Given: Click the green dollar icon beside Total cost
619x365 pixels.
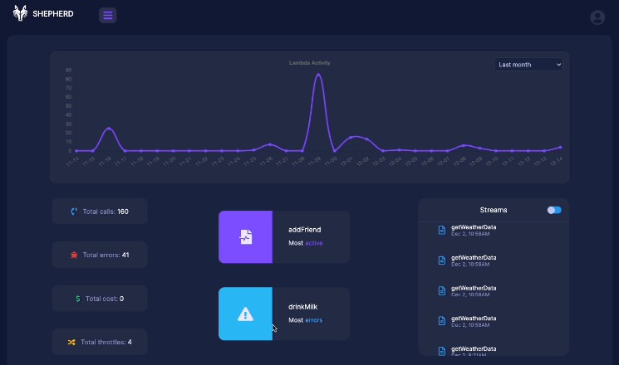Looking at the screenshot, I should (78, 299).
